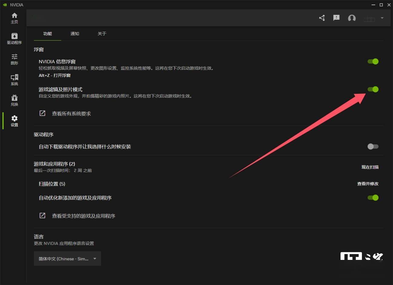Toggle NVIDIA 信息浮窗 overlay switch
This screenshot has height=285, width=393.
tap(373, 61)
